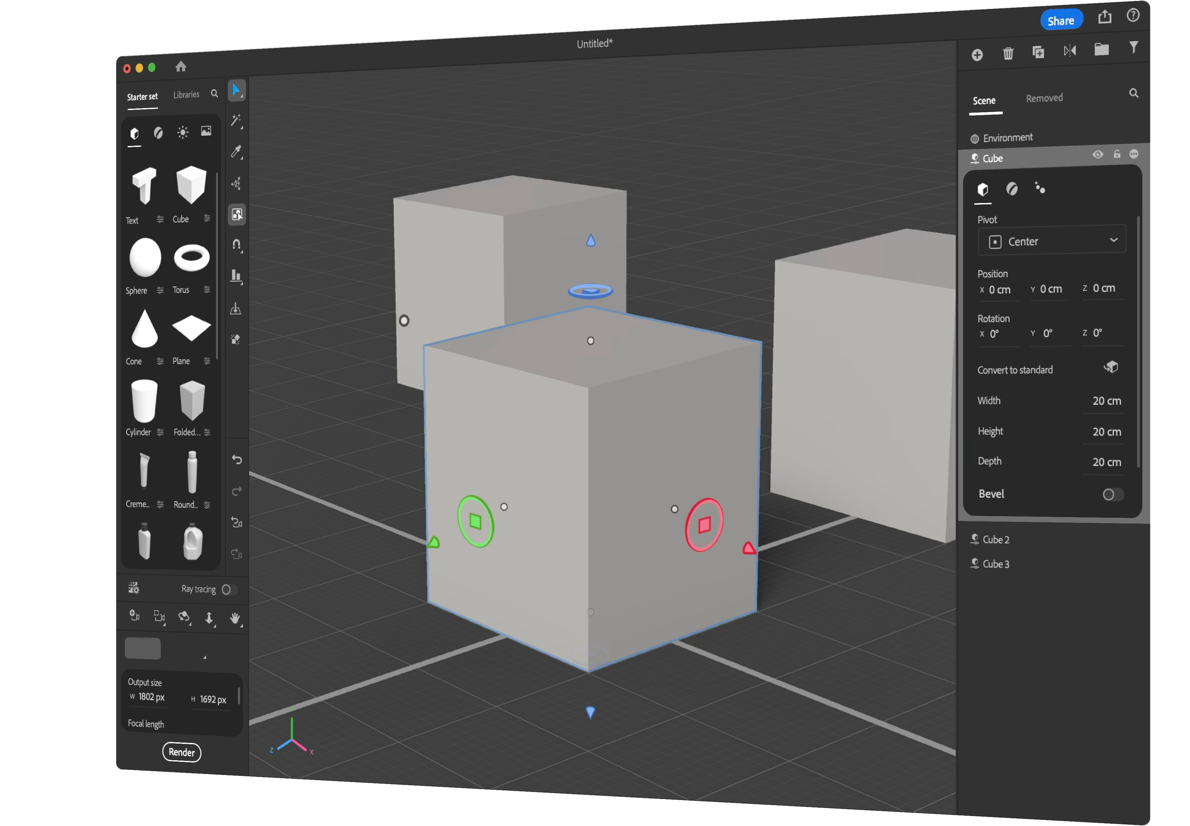The image size is (1190, 826).
Task: Click the Render button
Action: (x=182, y=752)
